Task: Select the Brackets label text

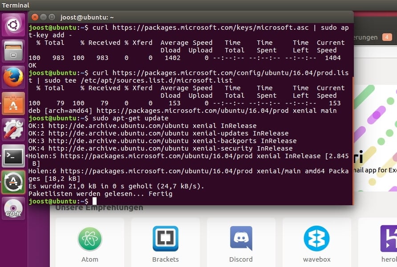Action: 165,259
